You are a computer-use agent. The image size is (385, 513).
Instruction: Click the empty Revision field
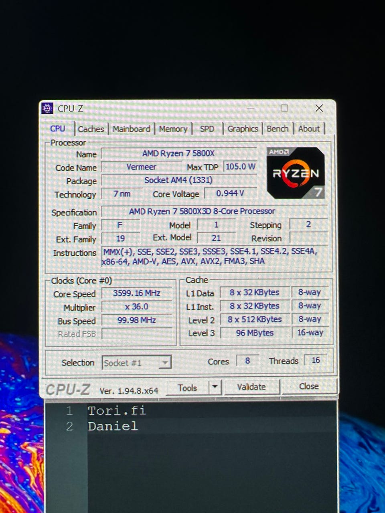308,238
